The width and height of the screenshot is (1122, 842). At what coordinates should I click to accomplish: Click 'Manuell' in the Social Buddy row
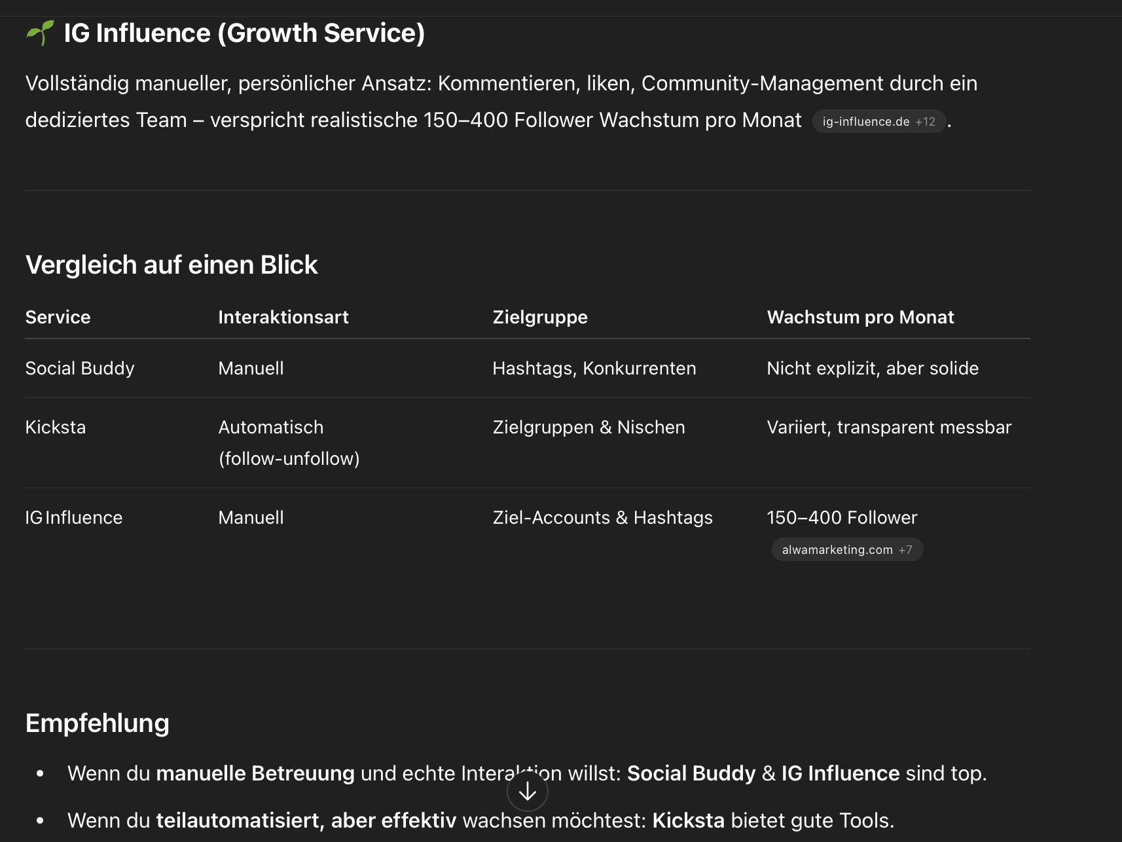click(x=251, y=368)
